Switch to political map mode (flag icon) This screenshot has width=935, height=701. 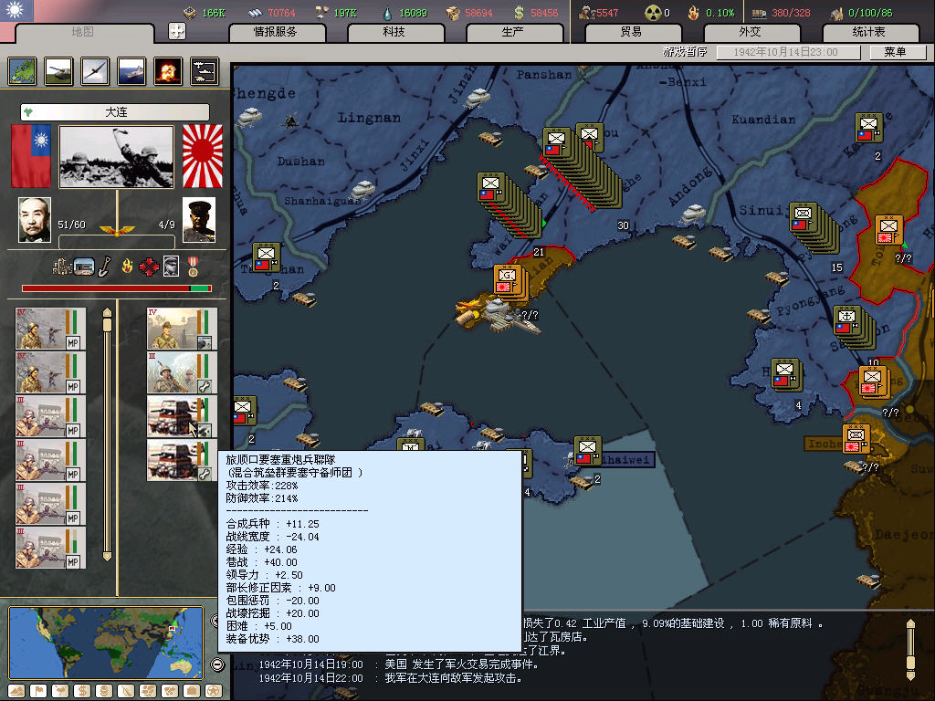click(38, 691)
